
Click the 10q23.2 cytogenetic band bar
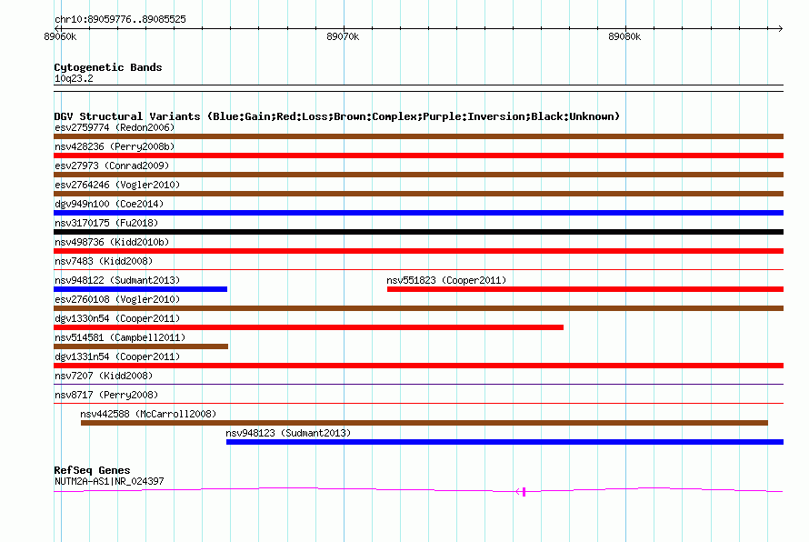pos(418,88)
